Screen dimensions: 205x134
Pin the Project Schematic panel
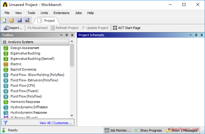[196, 35]
